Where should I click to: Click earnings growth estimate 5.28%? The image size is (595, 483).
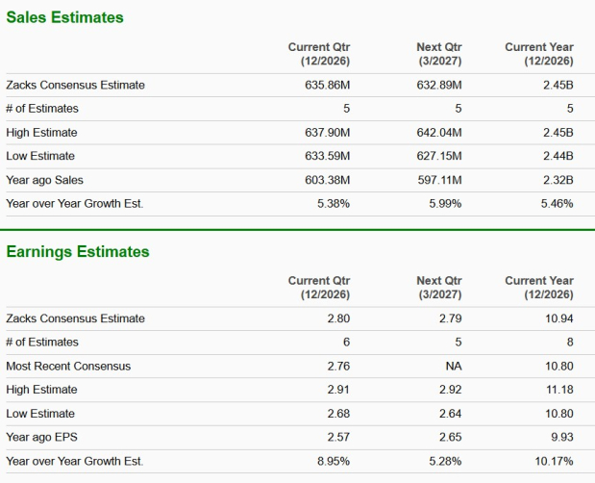click(x=445, y=462)
